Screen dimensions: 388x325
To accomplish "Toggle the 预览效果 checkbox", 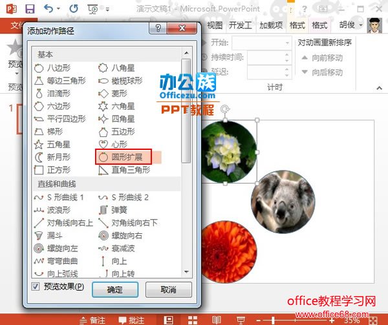I will [36, 287].
